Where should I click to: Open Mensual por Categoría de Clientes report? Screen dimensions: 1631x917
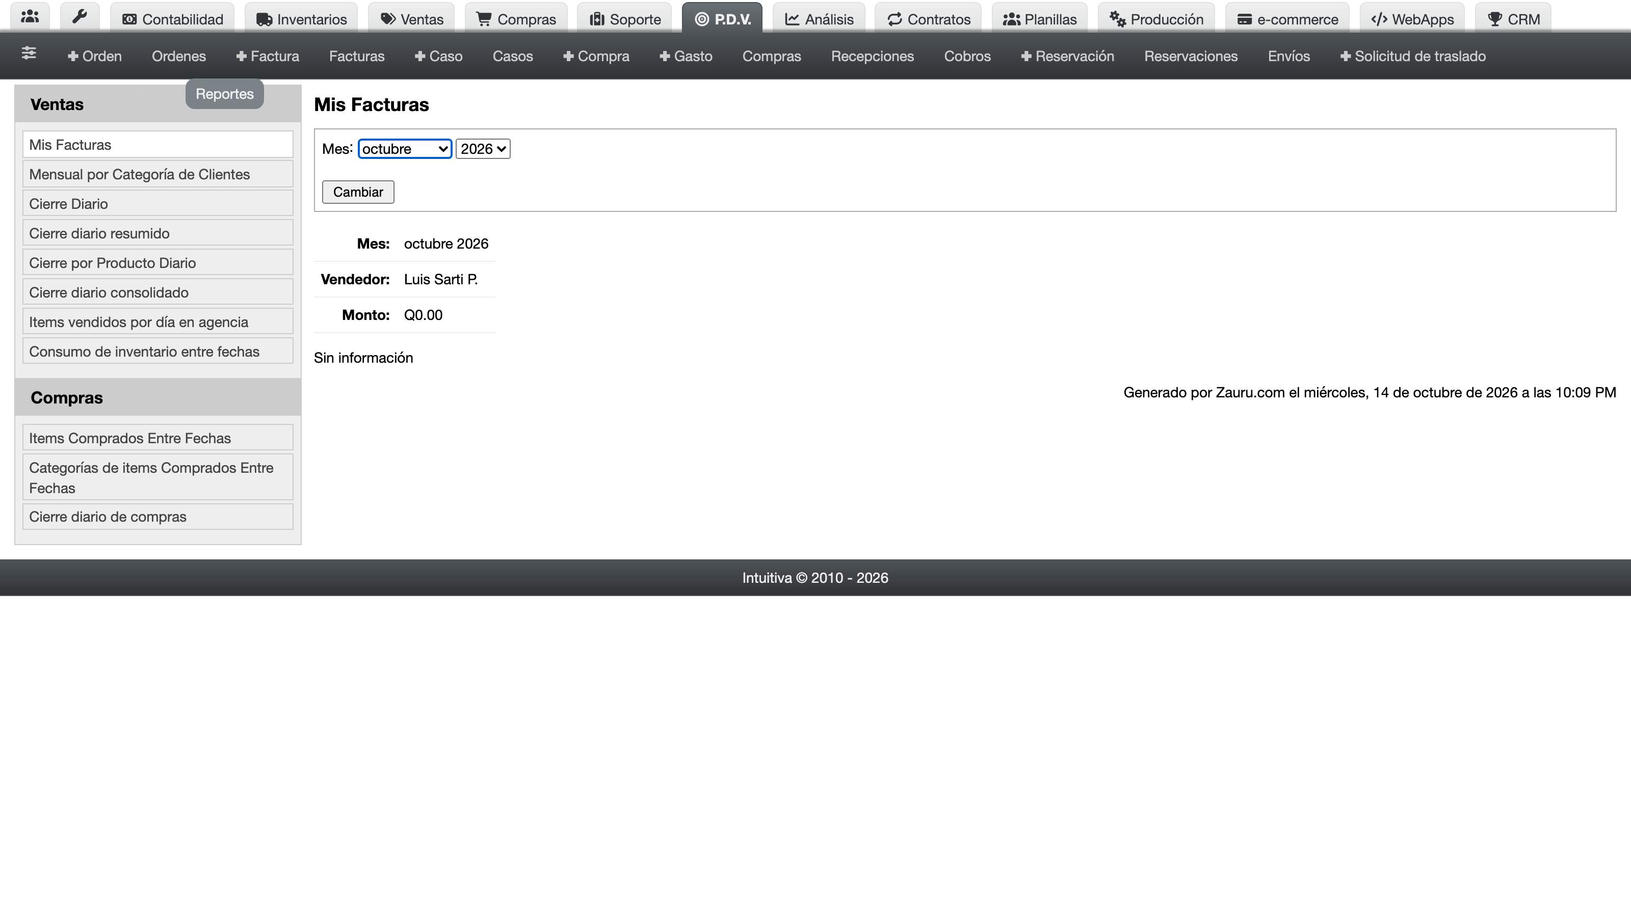tap(157, 174)
